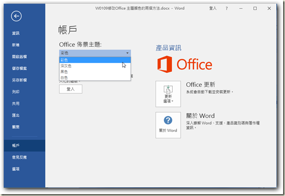The image size is (285, 196).
Task: Close the Word window
Action: [269, 8]
